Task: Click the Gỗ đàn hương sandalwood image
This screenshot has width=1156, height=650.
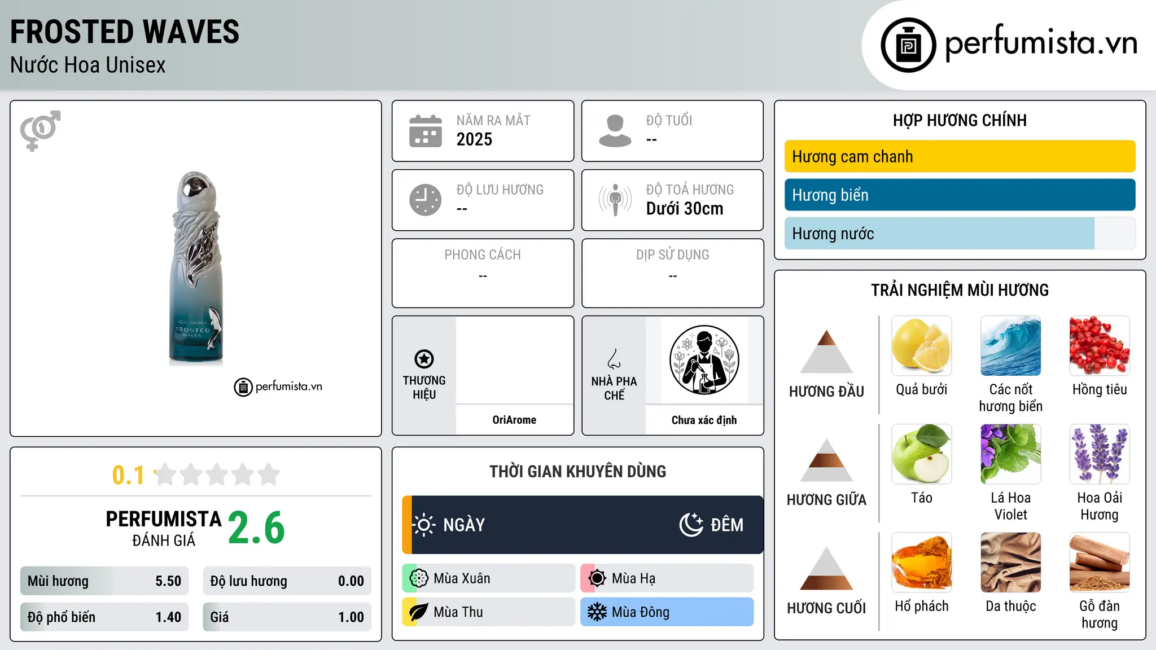Action: pos(1100,563)
